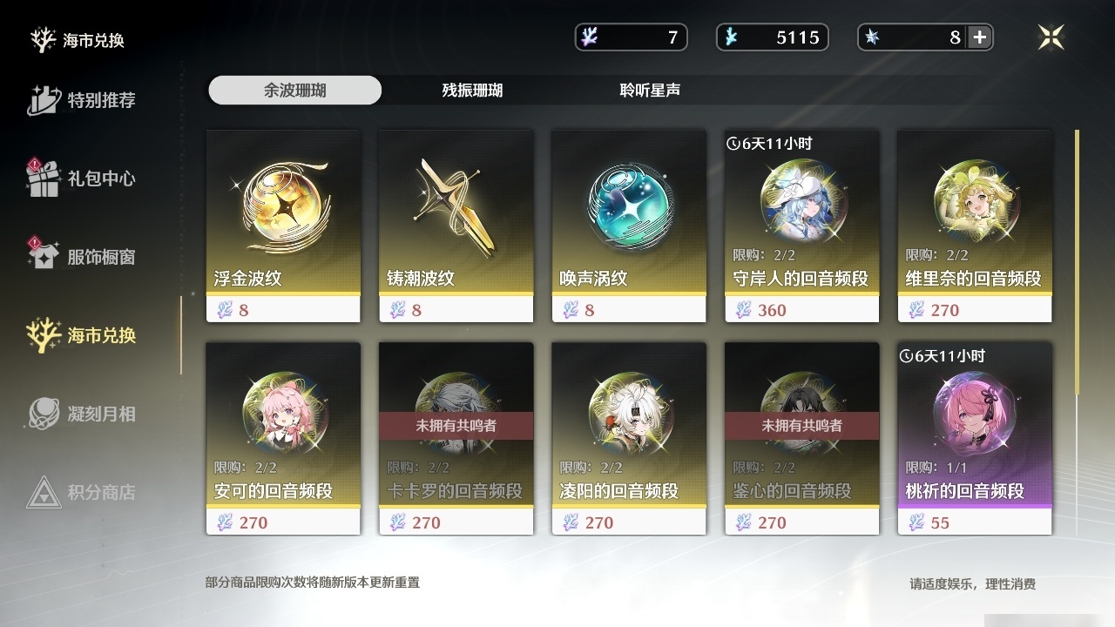Select 海市兑换 in the sidebar
The width and height of the screenshot is (1115, 627).
83,335
